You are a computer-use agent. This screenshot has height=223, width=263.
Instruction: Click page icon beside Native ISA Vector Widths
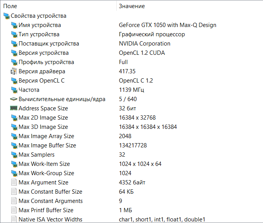click(x=14, y=219)
